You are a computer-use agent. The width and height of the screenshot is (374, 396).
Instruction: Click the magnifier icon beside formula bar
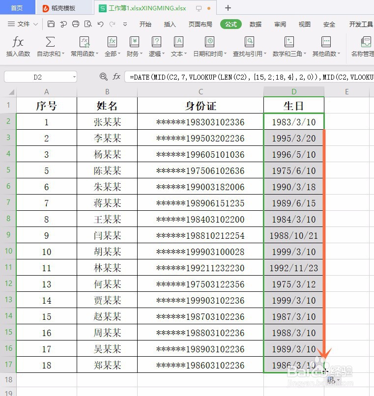click(x=103, y=77)
